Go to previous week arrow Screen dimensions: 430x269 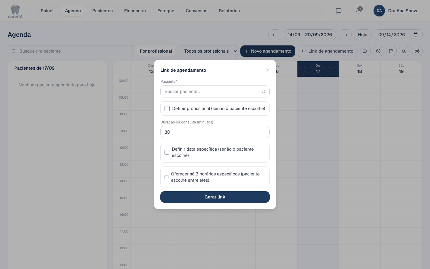click(275, 35)
